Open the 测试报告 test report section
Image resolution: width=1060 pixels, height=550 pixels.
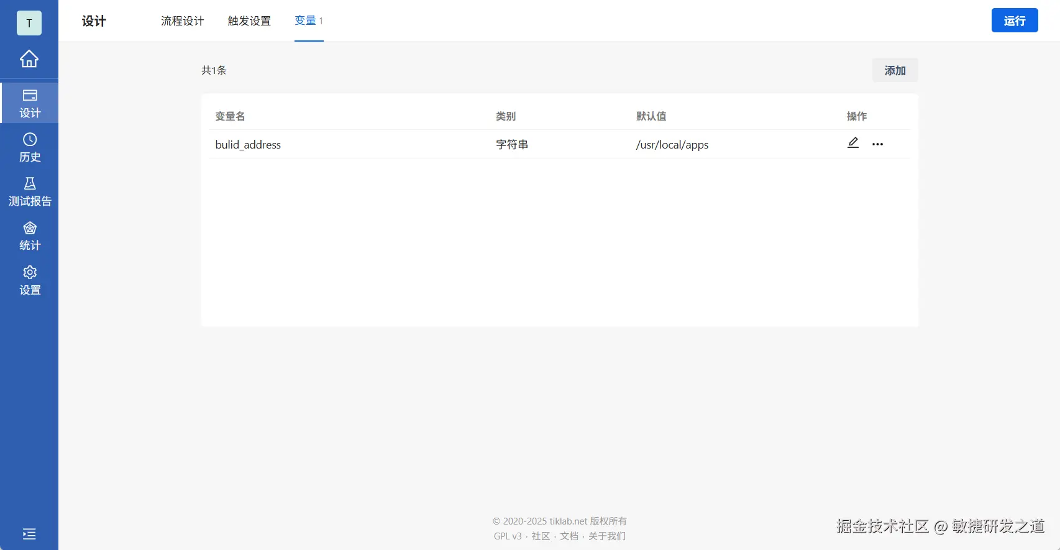pos(29,192)
